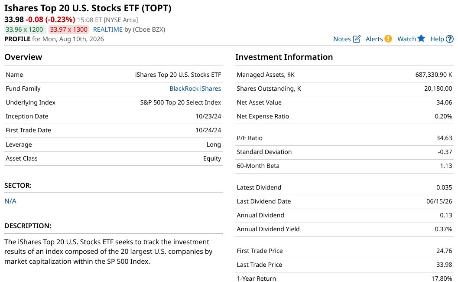Screen dimensions: 458x282
Task: Click the fund description paragraph
Action: pyautogui.click(x=108, y=252)
